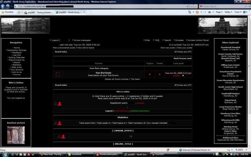Image resolution: width=251 pixels, height=157 pixels.
Task: Open the Tools dropdown menu
Action: (238, 12)
